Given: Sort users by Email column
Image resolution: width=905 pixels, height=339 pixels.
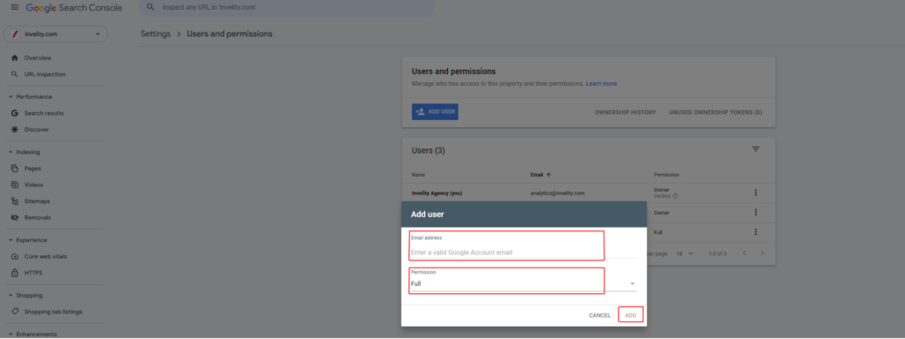Looking at the screenshot, I should click(541, 175).
